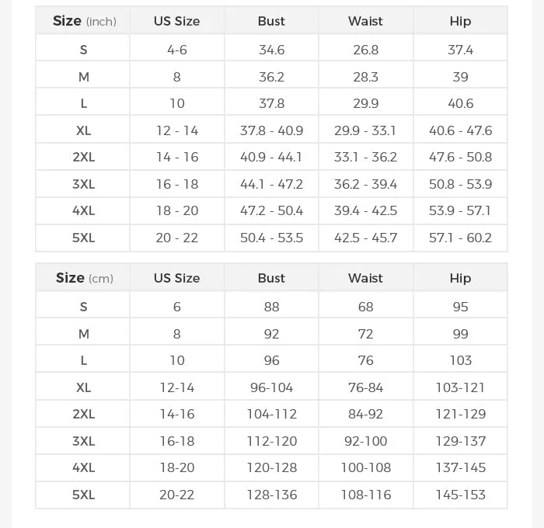Click the 4-6 US Size cell
This screenshot has width=544, height=528.
[177, 50]
